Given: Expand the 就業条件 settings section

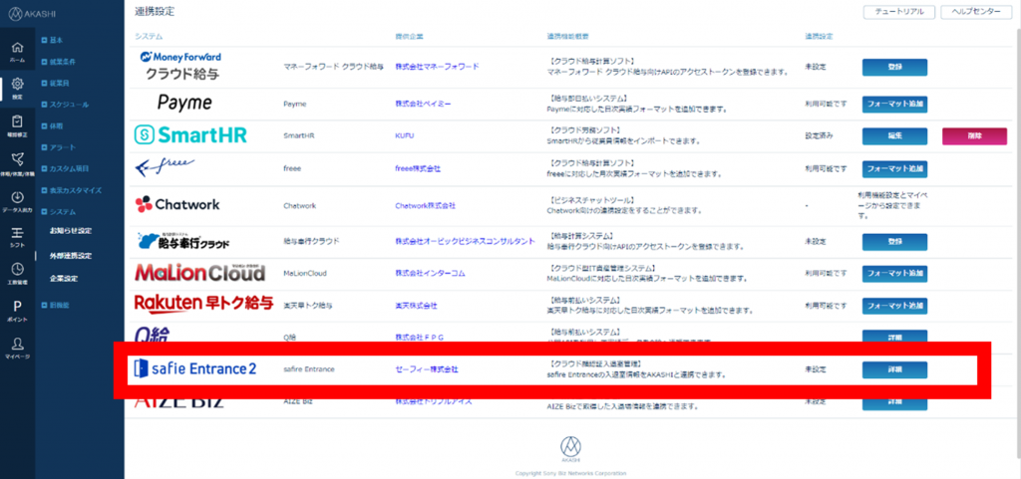Looking at the screenshot, I should [58, 62].
